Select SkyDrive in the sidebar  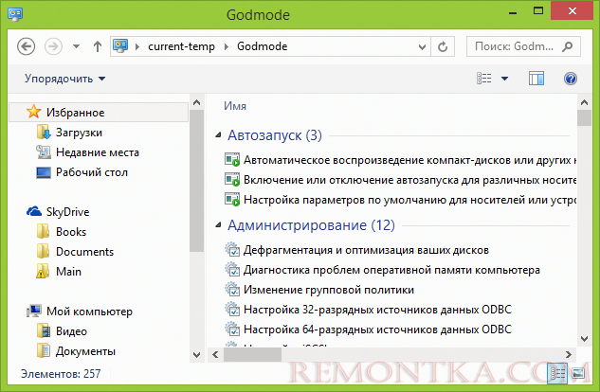[67, 212]
